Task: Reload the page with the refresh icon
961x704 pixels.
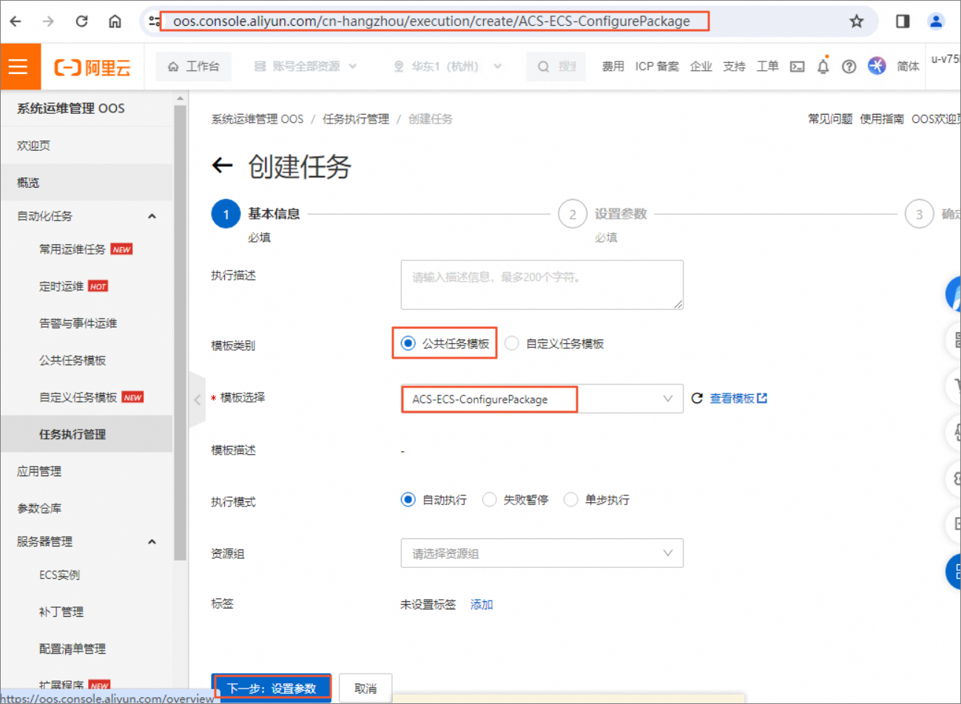Action: coord(81,21)
